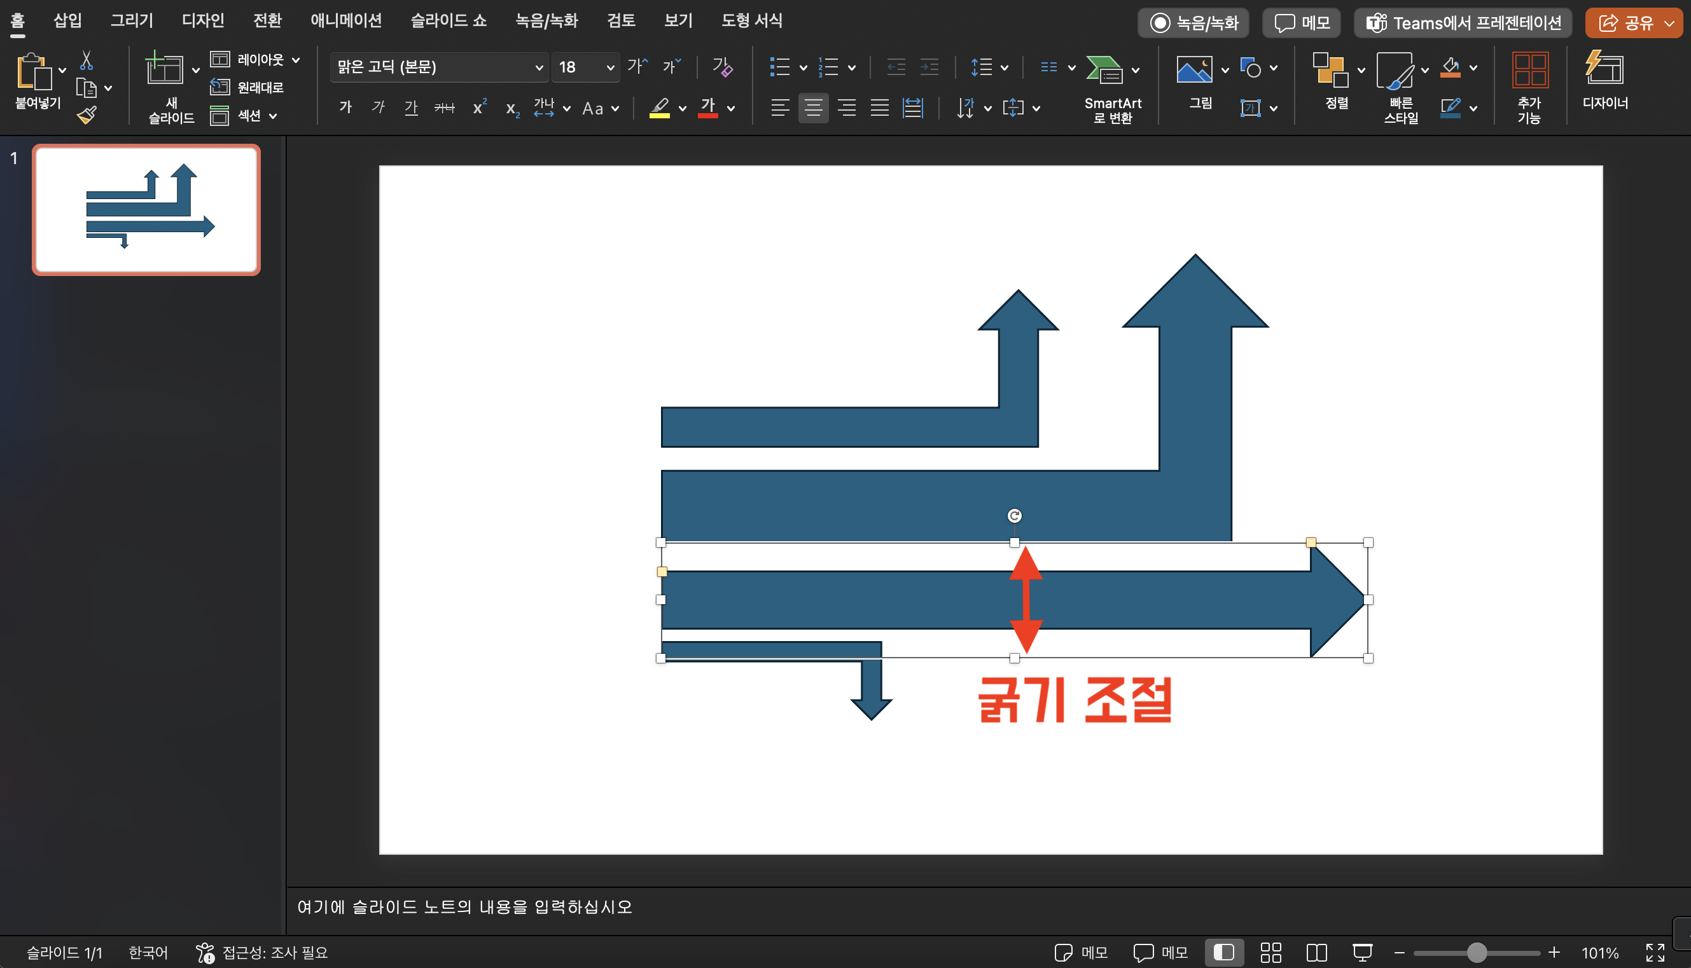Click Convert to SmartArt icon
The width and height of the screenshot is (1691, 968).
click(x=1104, y=69)
